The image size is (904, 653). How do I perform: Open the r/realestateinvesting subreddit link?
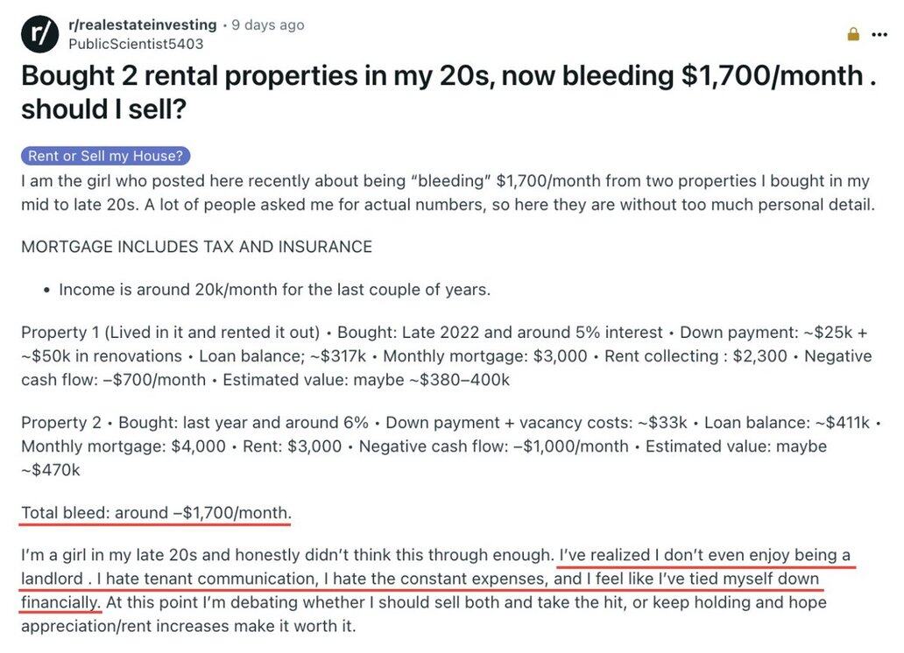tap(143, 25)
